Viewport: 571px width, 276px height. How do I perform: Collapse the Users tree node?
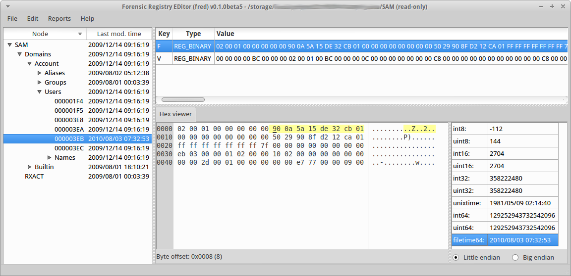click(x=39, y=92)
